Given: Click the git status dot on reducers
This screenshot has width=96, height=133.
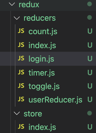Looking at the screenshot, I should tap(90, 17).
